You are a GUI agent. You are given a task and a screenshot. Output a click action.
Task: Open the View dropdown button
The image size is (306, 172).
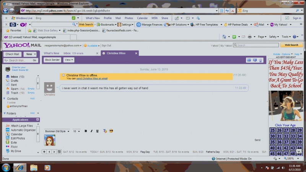(69, 60)
